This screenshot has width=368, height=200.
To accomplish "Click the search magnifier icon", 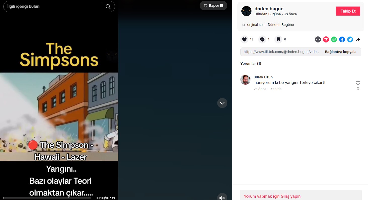I will click(108, 7).
